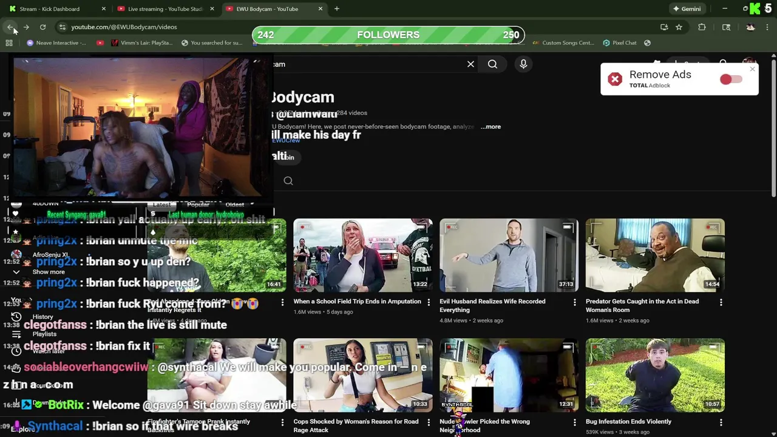Open the Neave Interactive bookmark

[x=56, y=42]
